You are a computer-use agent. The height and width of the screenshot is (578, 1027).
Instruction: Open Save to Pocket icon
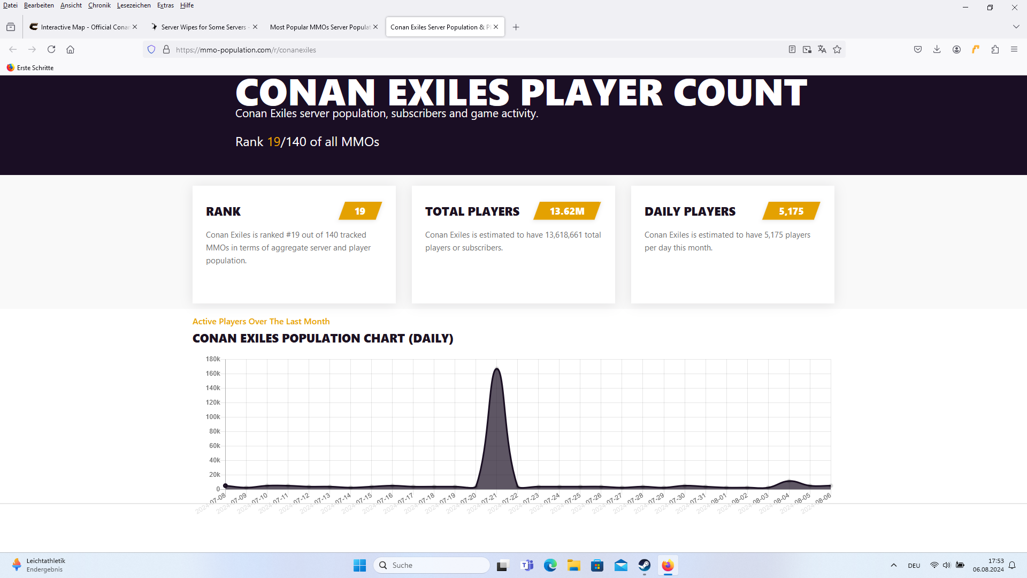(x=918, y=49)
